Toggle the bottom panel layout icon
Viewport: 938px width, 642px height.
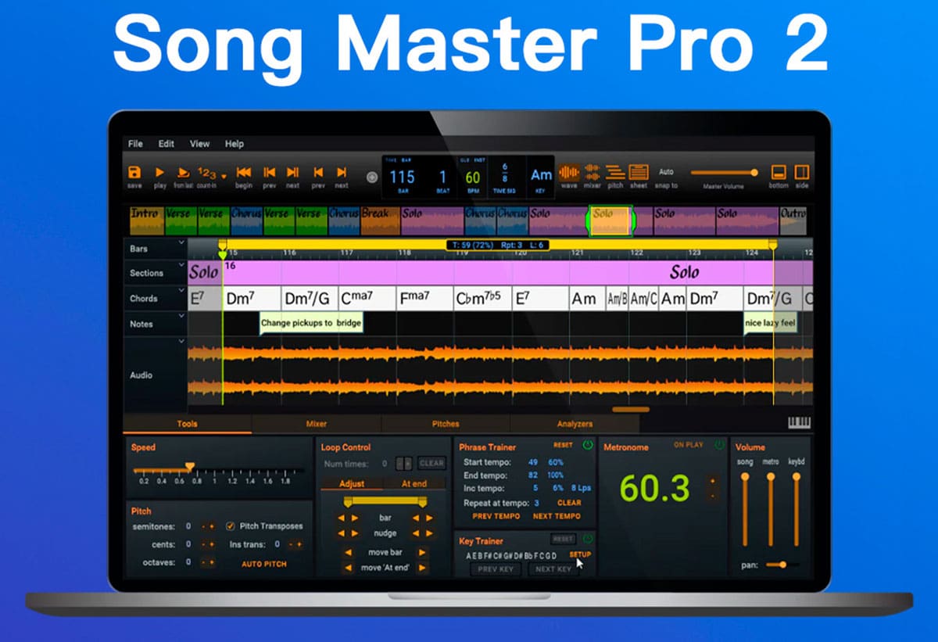tap(778, 172)
